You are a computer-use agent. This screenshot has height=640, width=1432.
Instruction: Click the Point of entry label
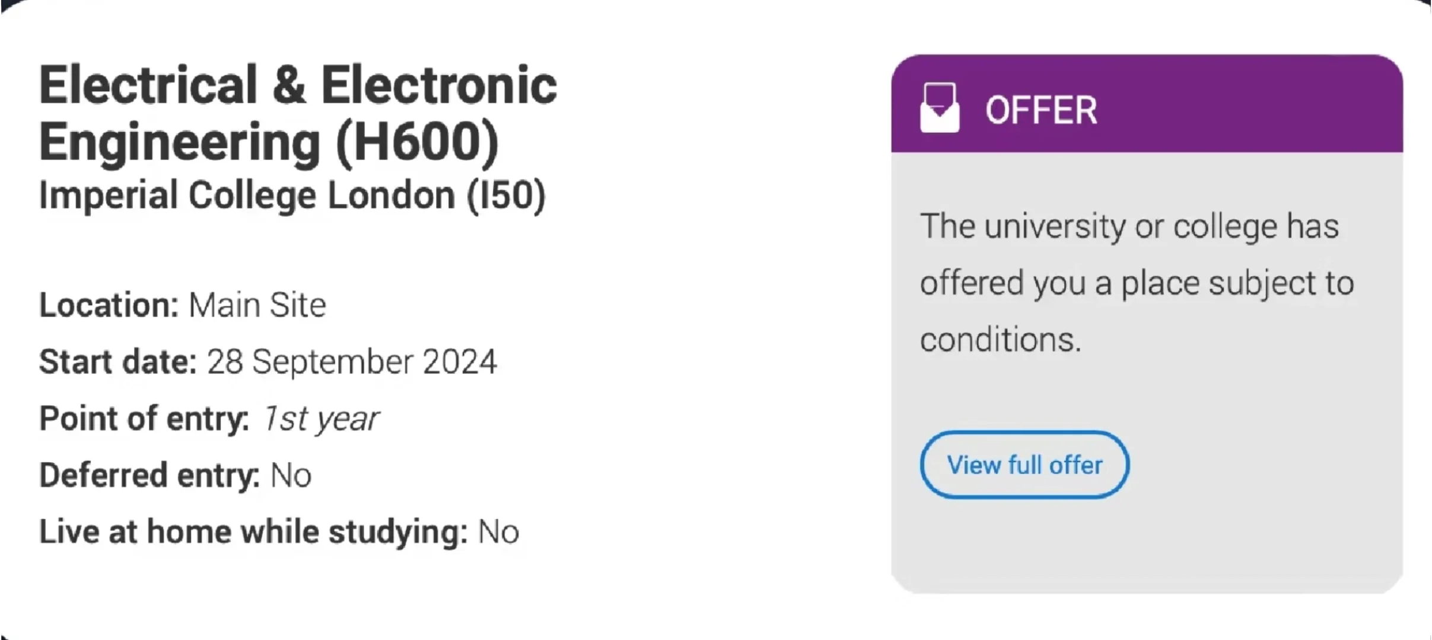pos(144,418)
